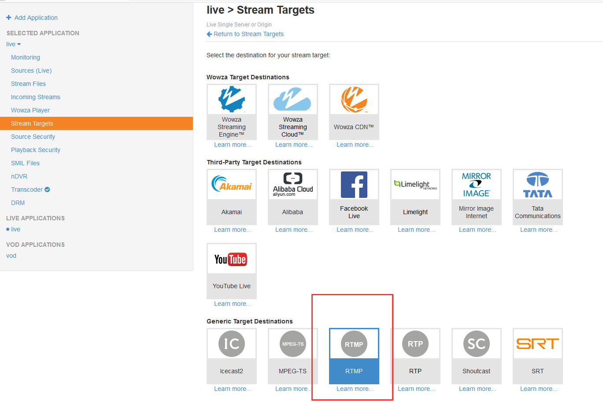
Task: Open Incoming Streams in sidebar
Action: (x=36, y=97)
